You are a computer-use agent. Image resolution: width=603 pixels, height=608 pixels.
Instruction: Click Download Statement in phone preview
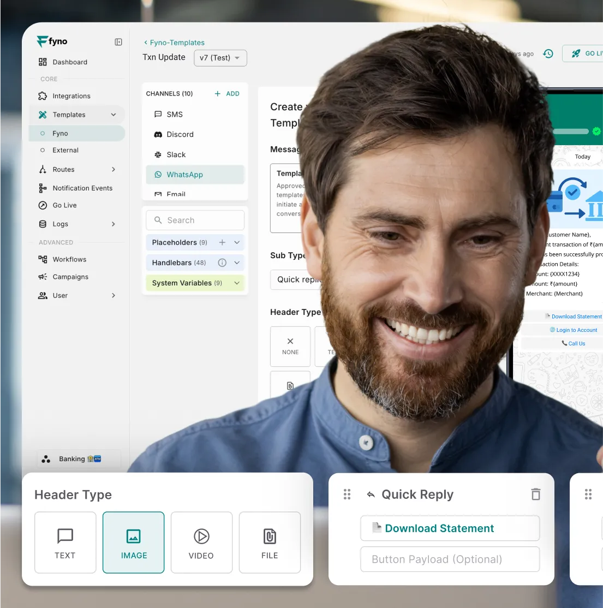(573, 317)
